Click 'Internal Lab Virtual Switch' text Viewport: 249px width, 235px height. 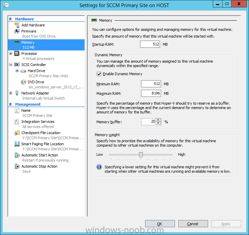coord(44,98)
